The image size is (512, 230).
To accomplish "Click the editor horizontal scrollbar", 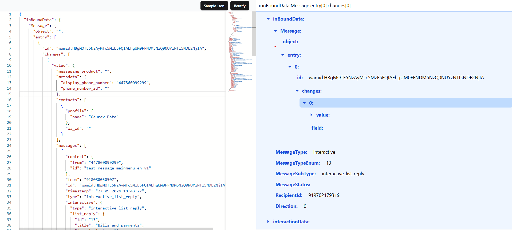I will [x=116, y=229].
